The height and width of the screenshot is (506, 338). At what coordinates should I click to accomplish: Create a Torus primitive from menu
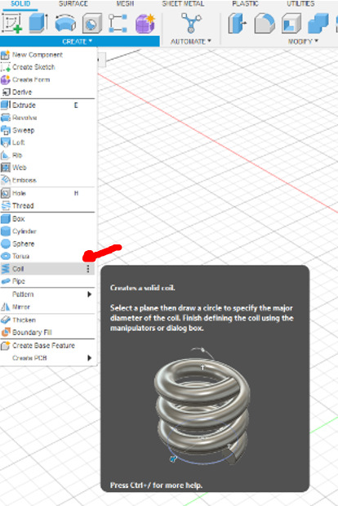click(x=47, y=256)
